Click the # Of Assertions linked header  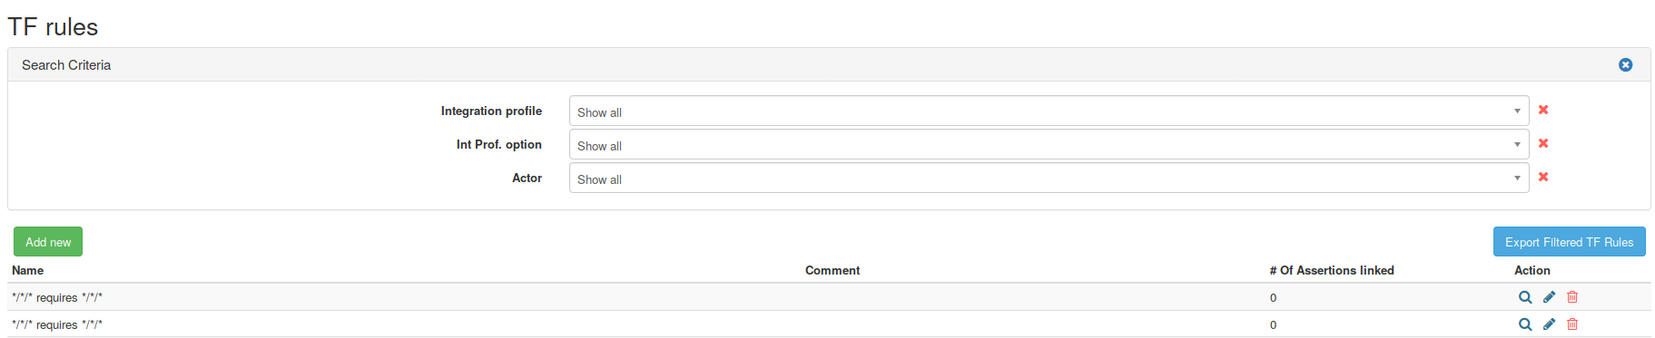point(1332,270)
